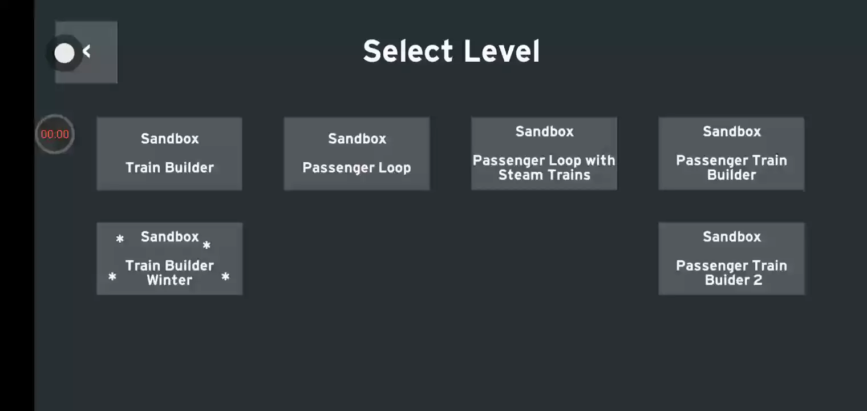
Task: Click 'Sandbox' label above Train Builder Winter
Action: pos(170,237)
